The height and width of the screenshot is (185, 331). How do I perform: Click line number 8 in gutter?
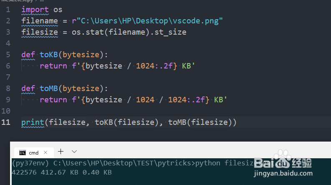pos(8,88)
